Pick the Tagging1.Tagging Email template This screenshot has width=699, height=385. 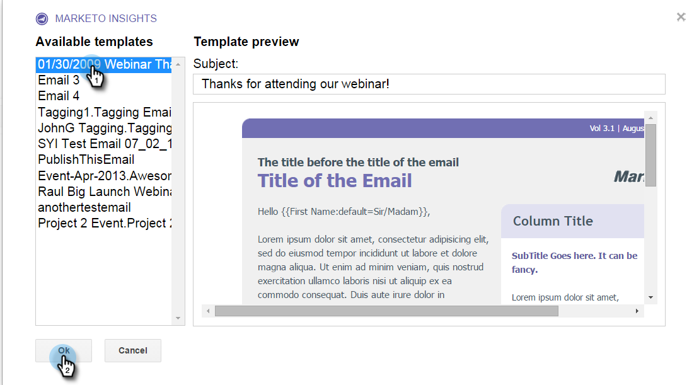pos(104,112)
